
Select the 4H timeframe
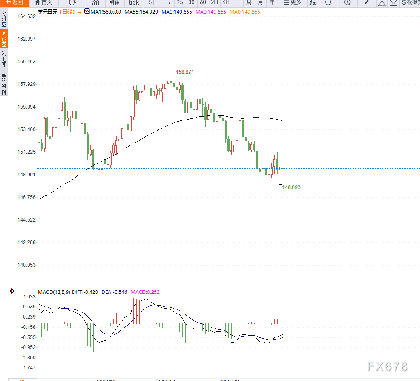click(226, 3)
